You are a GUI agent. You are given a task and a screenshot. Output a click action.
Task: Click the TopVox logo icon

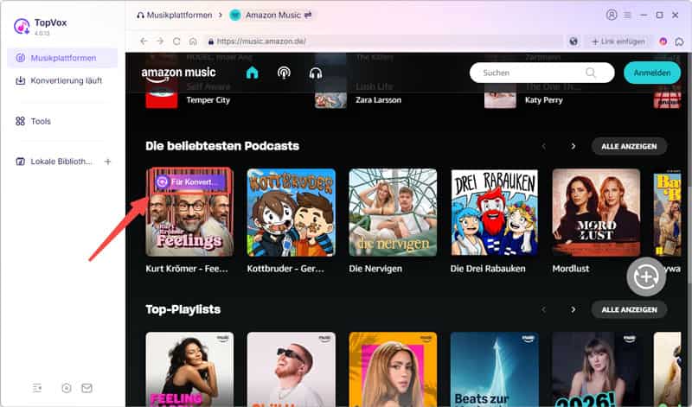21,26
